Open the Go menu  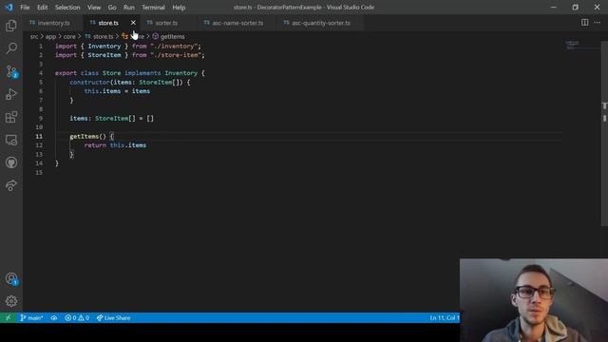click(112, 8)
